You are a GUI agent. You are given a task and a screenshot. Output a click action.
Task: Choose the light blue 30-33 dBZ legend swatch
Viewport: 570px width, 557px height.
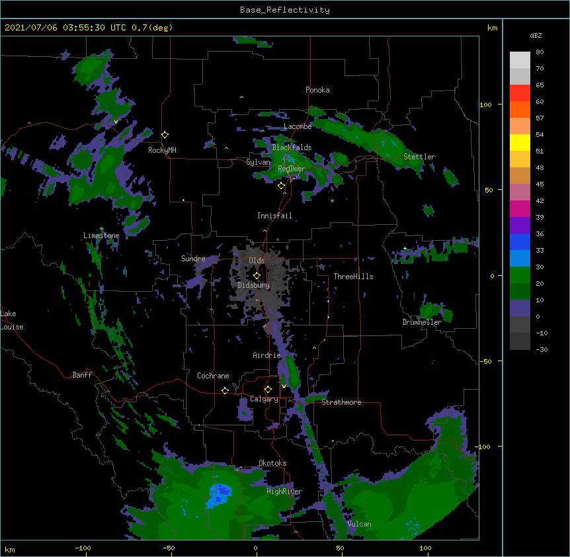coord(520,259)
